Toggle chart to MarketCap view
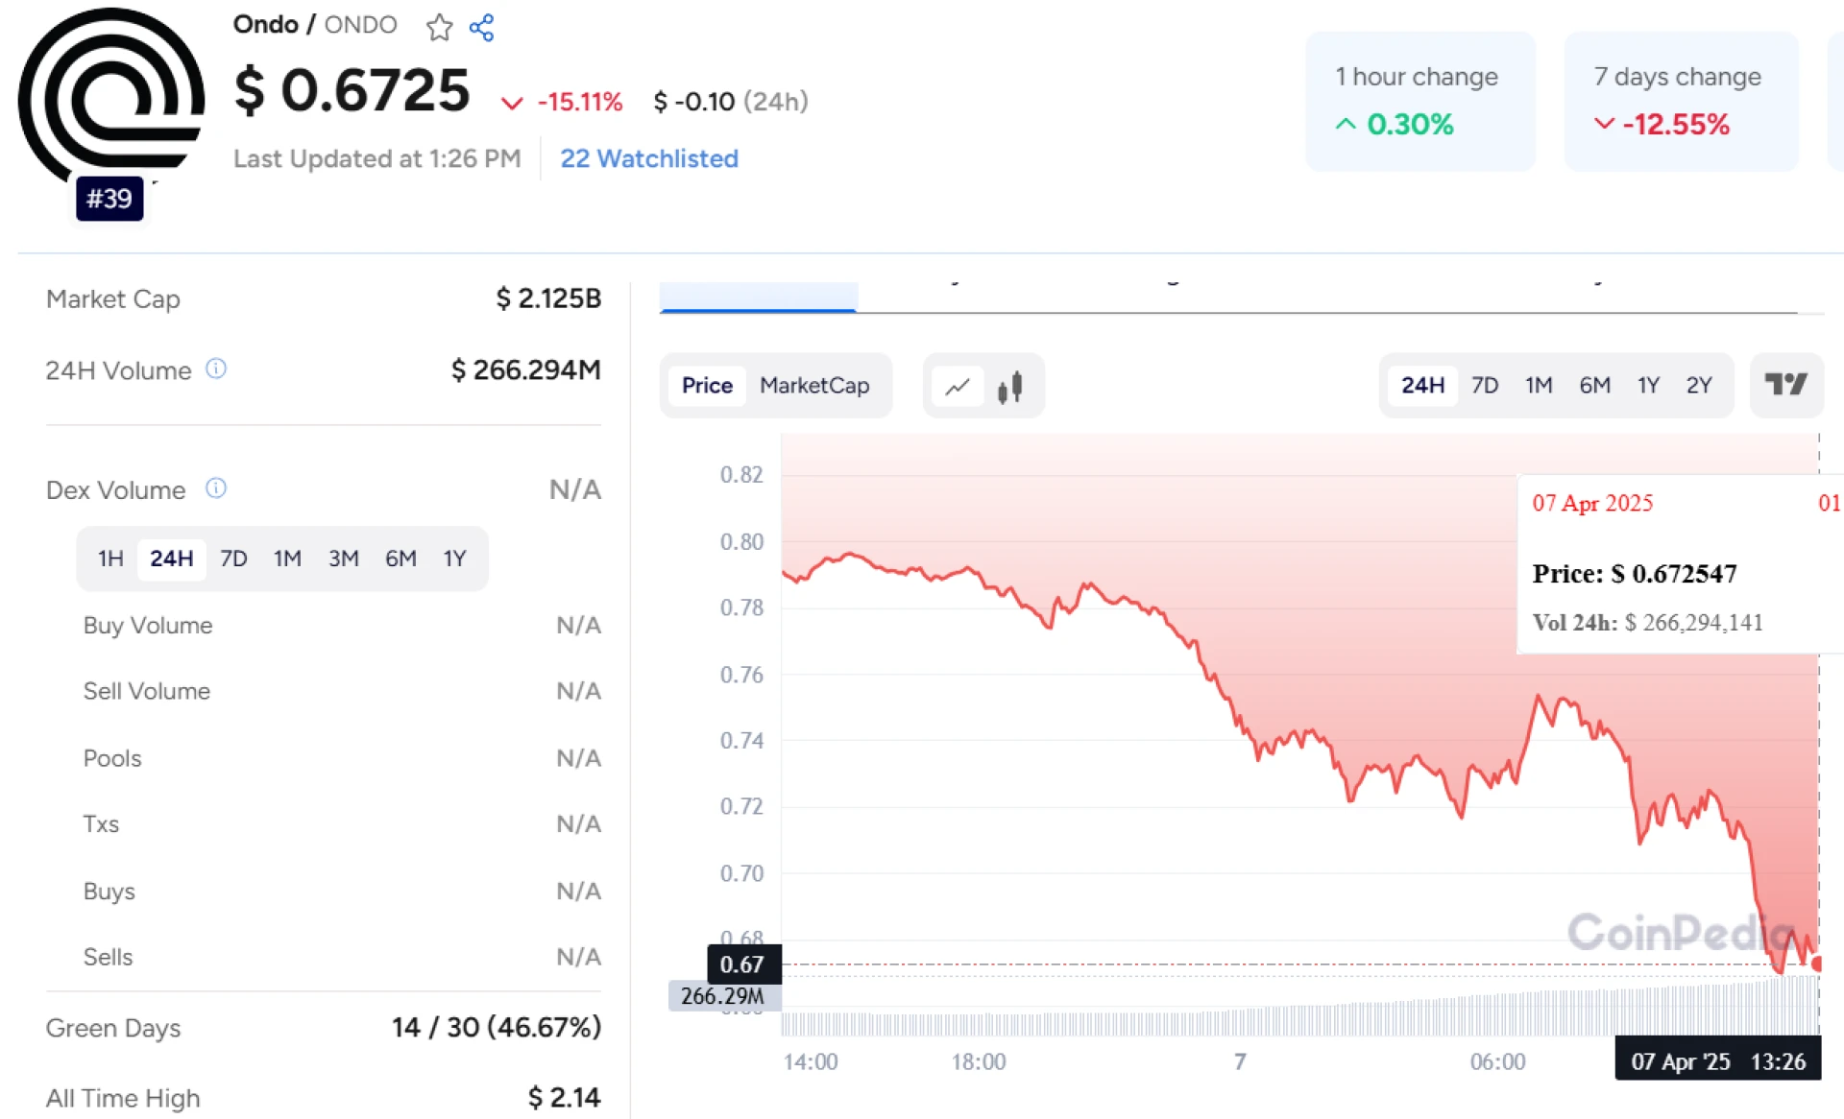The height and width of the screenshot is (1119, 1844). 813,386
